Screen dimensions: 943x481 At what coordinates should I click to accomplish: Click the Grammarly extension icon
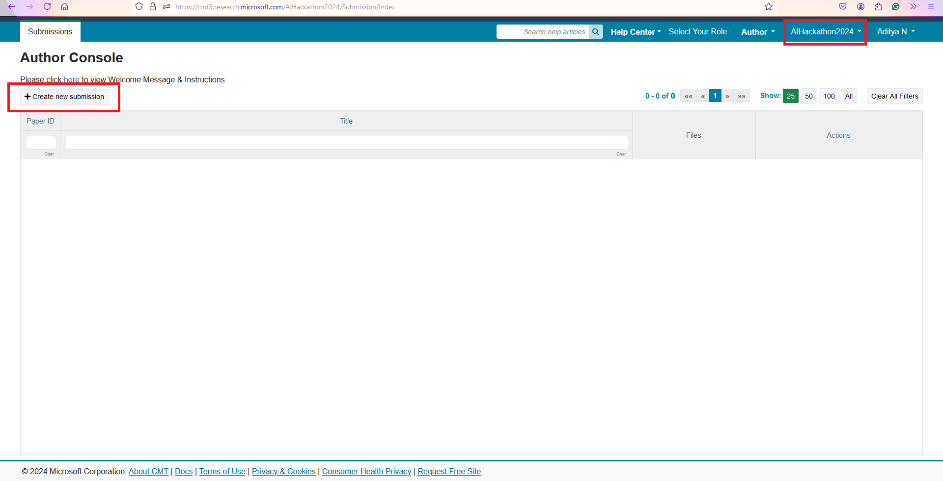896,7
